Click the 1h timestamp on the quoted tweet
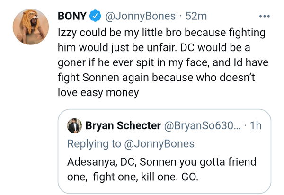This screenshot has width=284, height=195. point(257,126)
